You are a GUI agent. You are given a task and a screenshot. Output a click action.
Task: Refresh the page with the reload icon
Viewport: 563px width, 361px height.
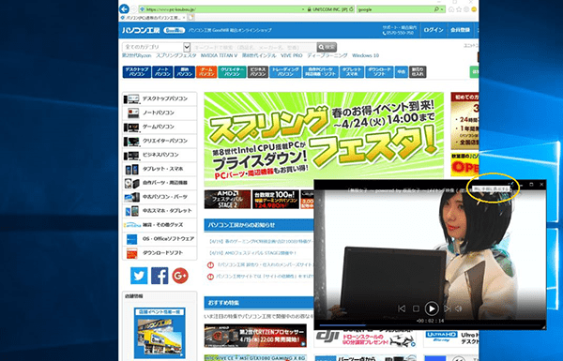pyautogui.click(x=351, y=9)
